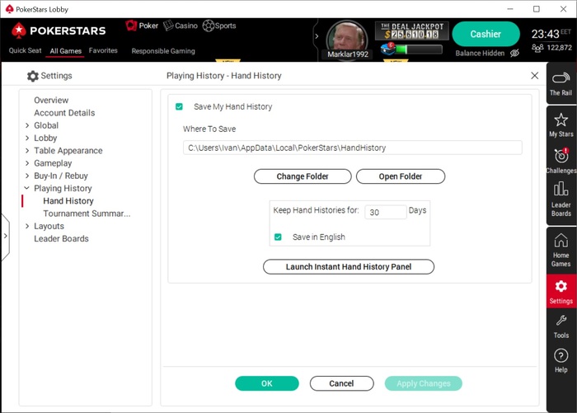Image resolution: width=577 pixels, height=413 pixels.
Task: Confirm settings with OK button
Action: tap(267, 383)
